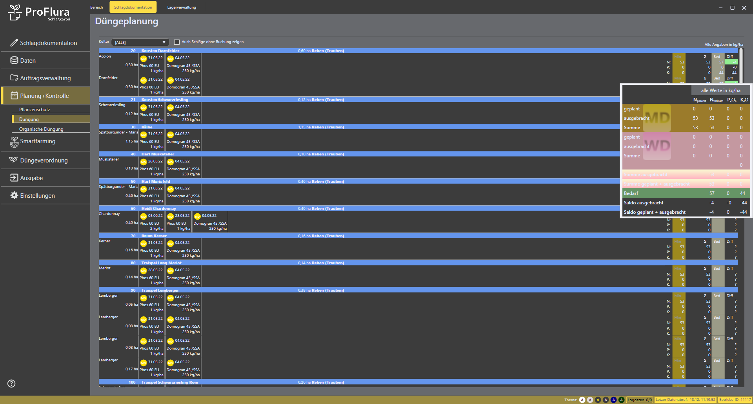753x404 pixels.
Task: Click the Einstellungen gear icon
Action: click(14, 195)
